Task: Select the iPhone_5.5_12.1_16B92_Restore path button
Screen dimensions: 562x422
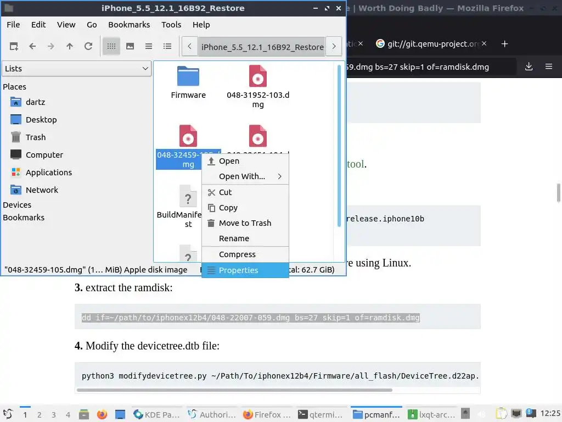Action: coord(262,47)
